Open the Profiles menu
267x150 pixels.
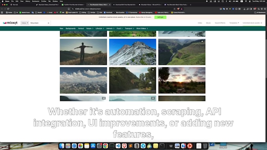click(x=44, y=1)
